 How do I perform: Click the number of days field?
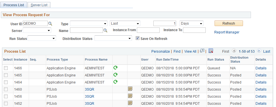coord(165,23)
